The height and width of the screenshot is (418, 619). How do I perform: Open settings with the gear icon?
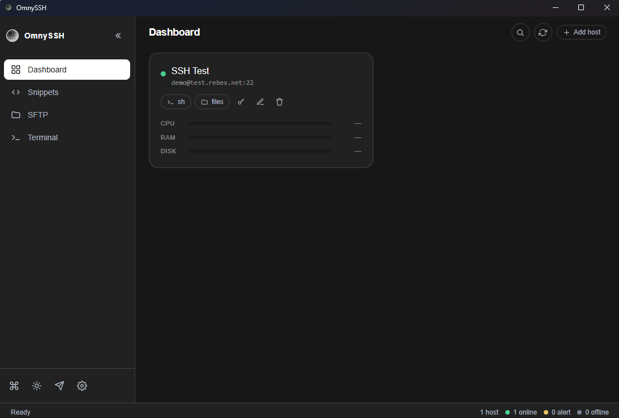click(81, 386)
